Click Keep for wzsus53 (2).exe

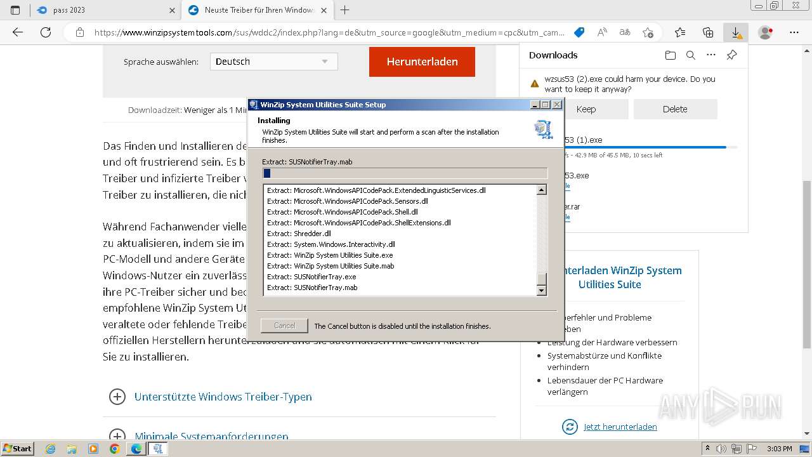pos(587,109)
